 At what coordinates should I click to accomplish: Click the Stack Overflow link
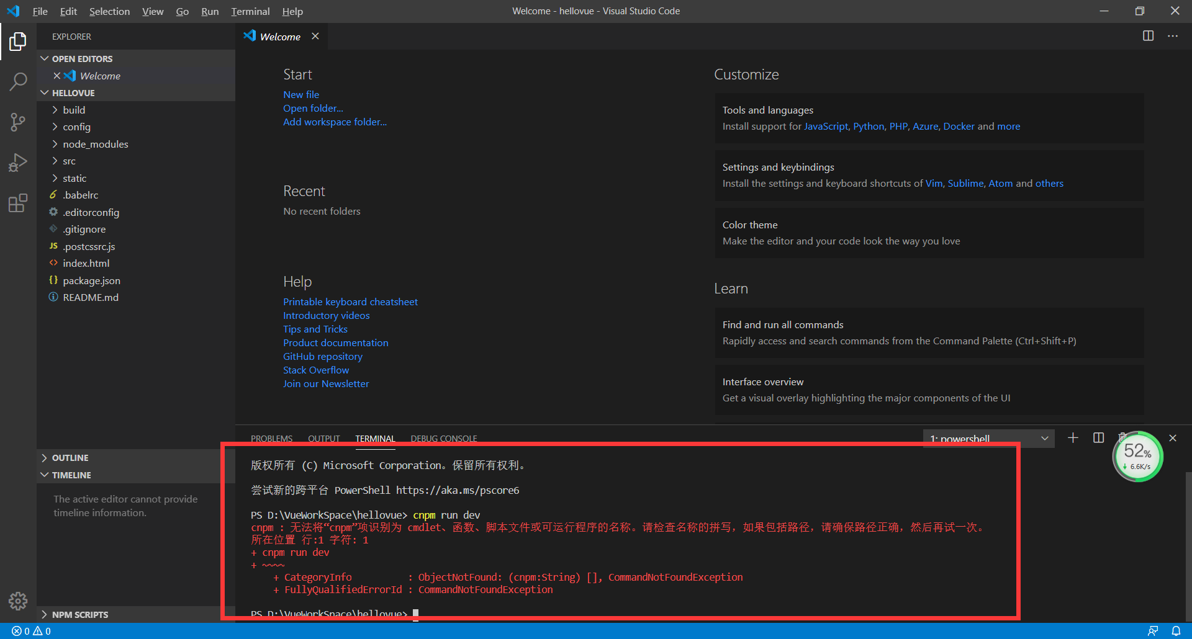[316, 370]
